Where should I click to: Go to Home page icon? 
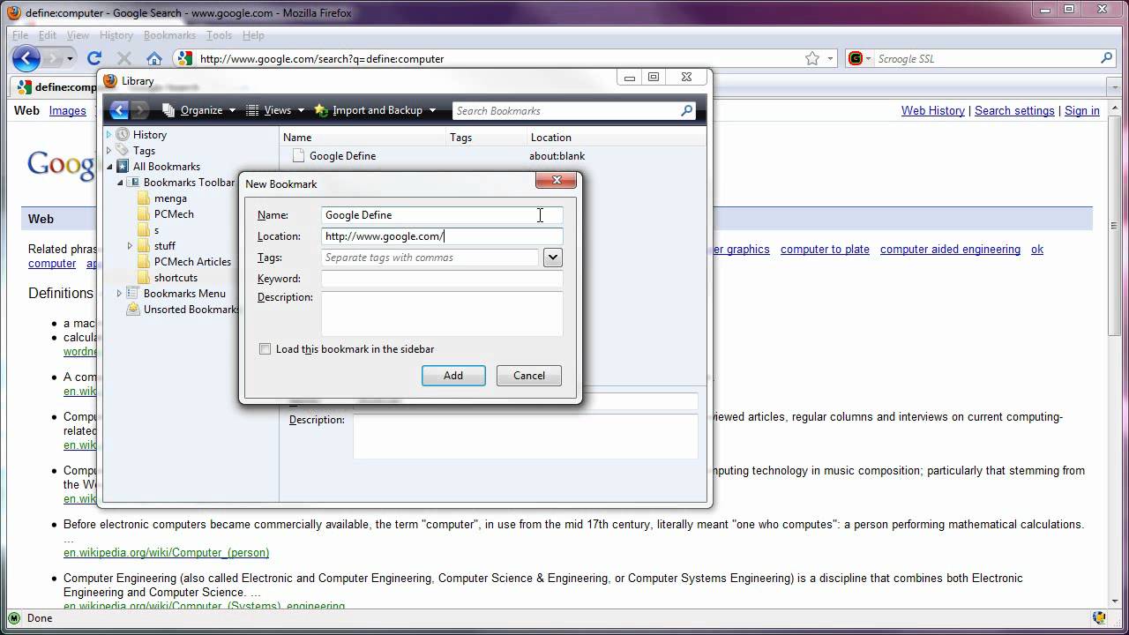pos(154,58)
